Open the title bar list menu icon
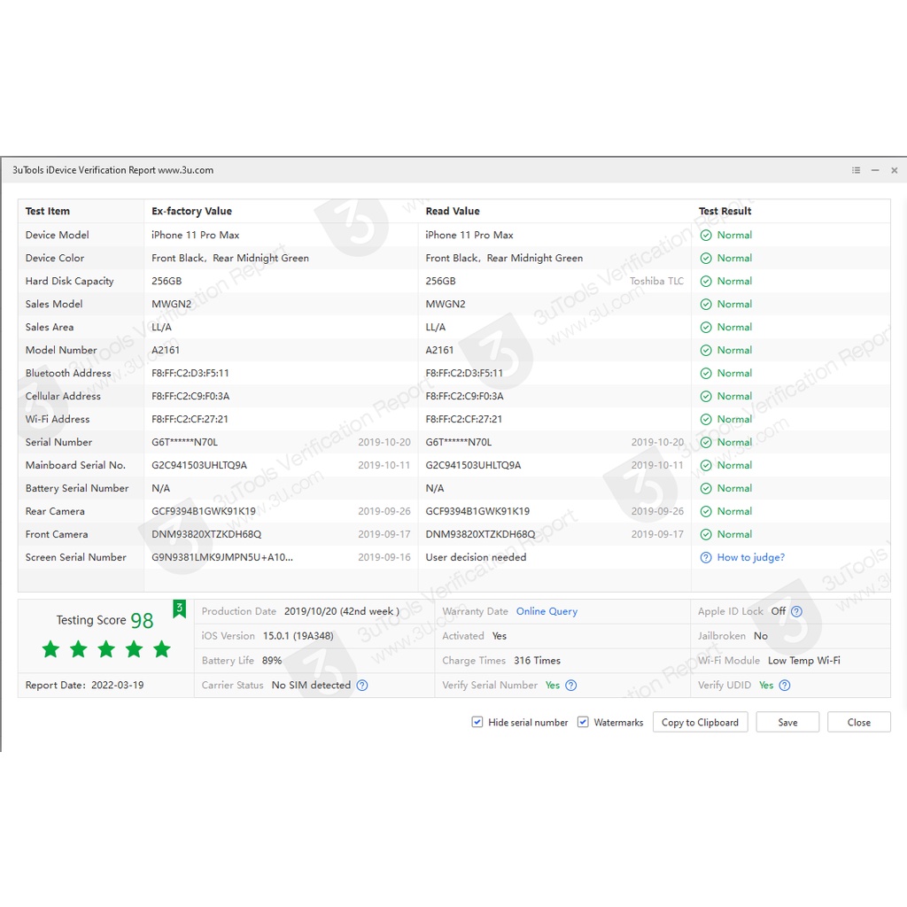Viewport: 907px width, 907px height. 856,170
